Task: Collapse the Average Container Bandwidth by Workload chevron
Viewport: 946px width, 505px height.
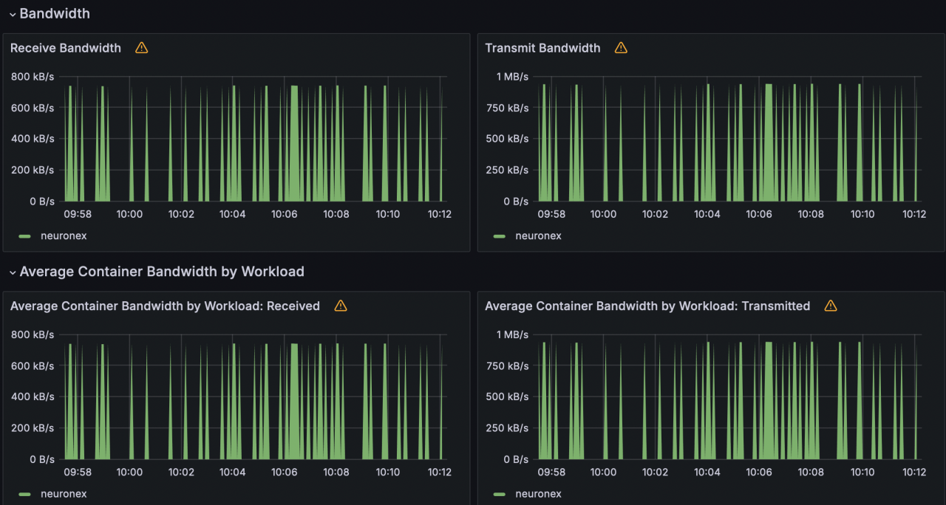Action: pos(13,272)
